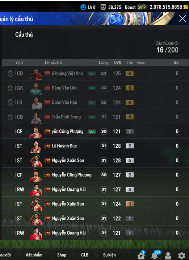Click the timer icon beside Đặng Văn Lâm
The height and width of the screenshot is (260, 189).
coord(10,88)
